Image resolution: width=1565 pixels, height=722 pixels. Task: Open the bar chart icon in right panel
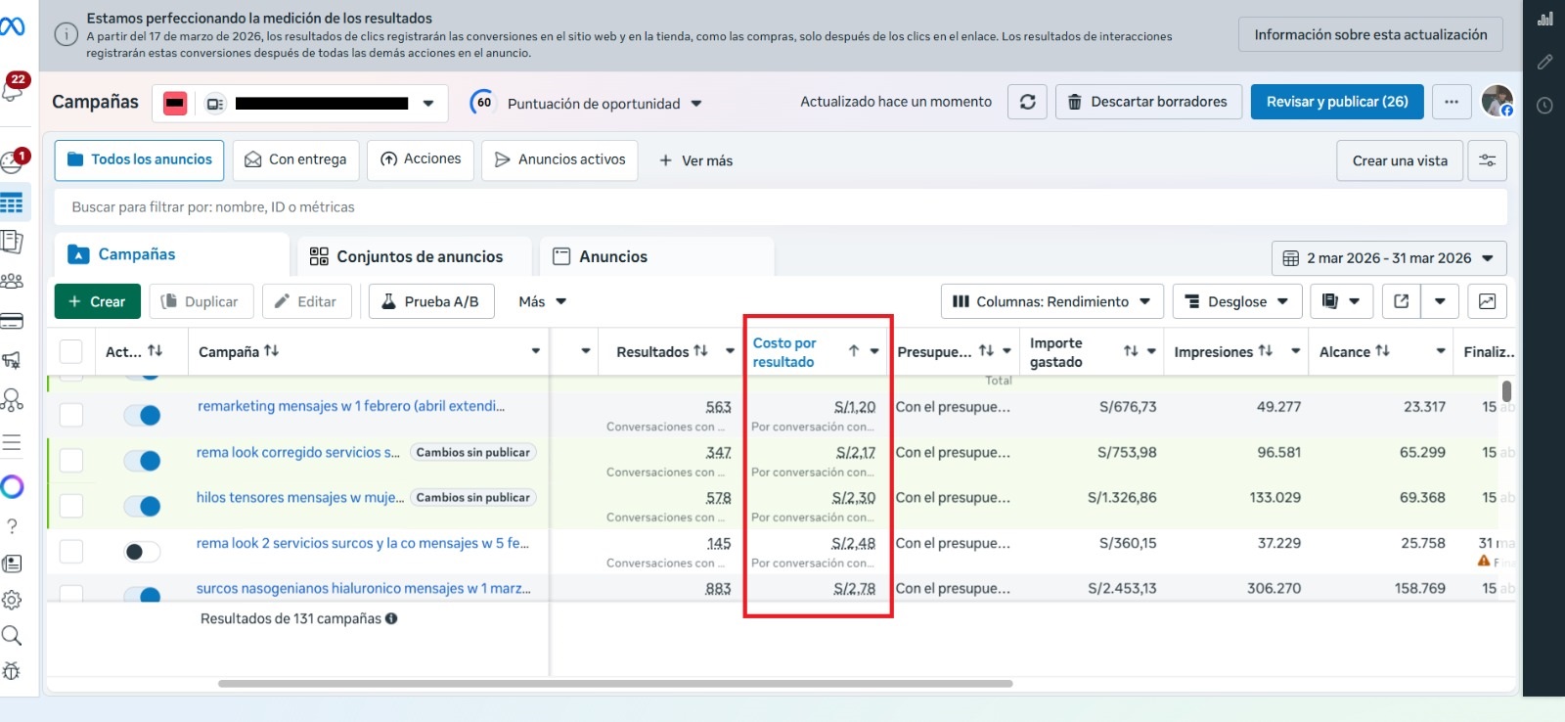pos(1545,19)
